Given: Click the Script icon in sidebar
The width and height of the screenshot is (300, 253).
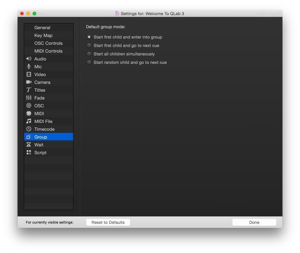Looking at the screenshot, I should pos(29,153).
